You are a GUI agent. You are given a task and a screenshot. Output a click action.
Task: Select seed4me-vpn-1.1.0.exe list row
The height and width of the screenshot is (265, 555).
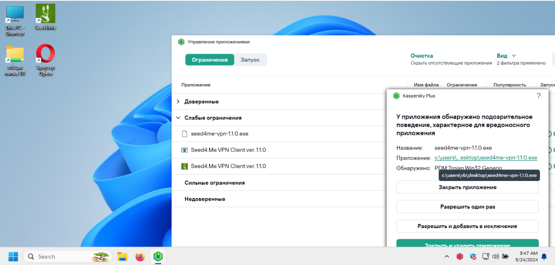pyautogui.click(x=279, y=134)
